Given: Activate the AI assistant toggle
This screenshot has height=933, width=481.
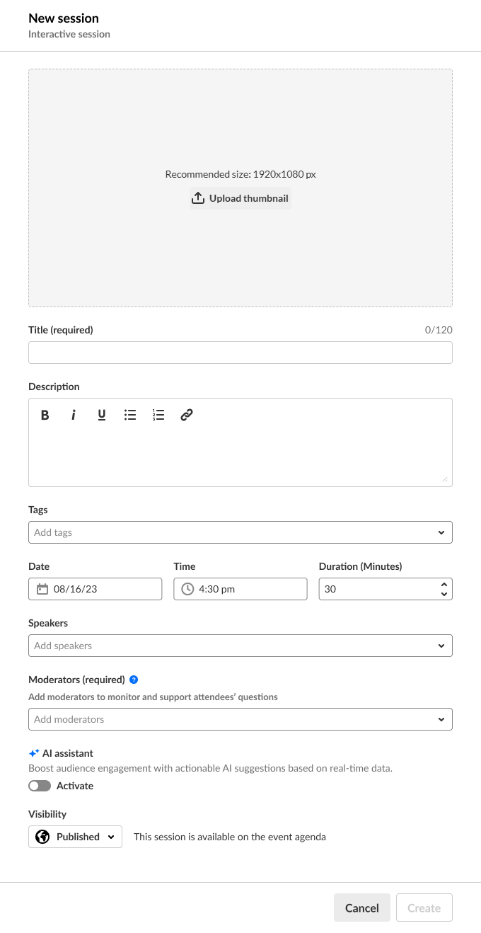Looking at the screenshot, I should coord(40,786).
